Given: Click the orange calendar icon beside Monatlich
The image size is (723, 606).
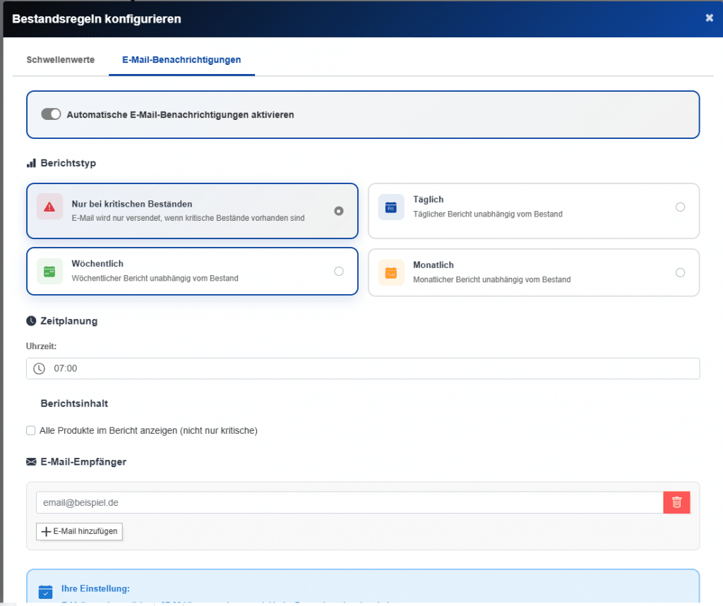Looking at the screenshot, I should 390,272.
